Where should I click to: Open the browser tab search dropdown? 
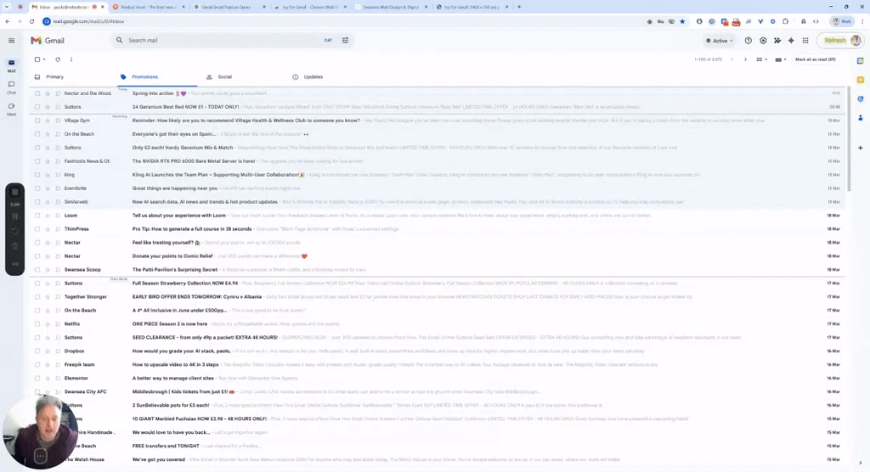(x=7, y=7)
